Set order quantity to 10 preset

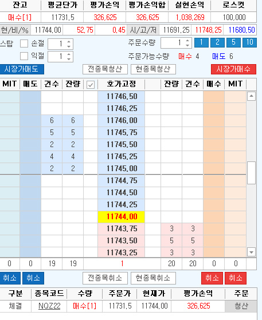tap(249, 42)
